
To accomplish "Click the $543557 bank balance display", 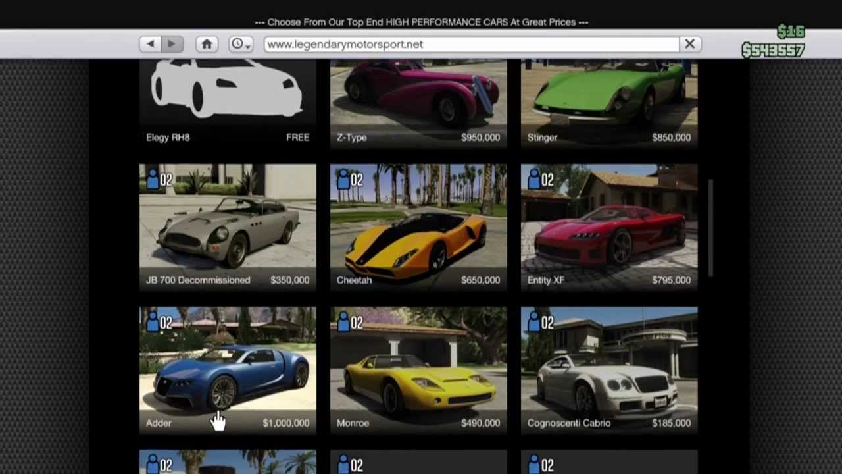I will (x=773, y=50).
